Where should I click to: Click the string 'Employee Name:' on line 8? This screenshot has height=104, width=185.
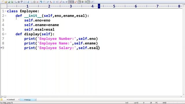coord(55,43)
